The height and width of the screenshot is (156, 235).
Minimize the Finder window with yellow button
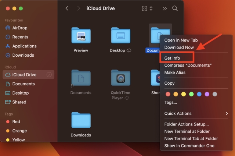[x=14, y=8]
